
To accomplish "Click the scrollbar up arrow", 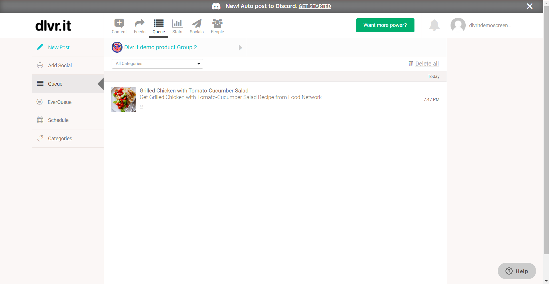I will point(546,3).
